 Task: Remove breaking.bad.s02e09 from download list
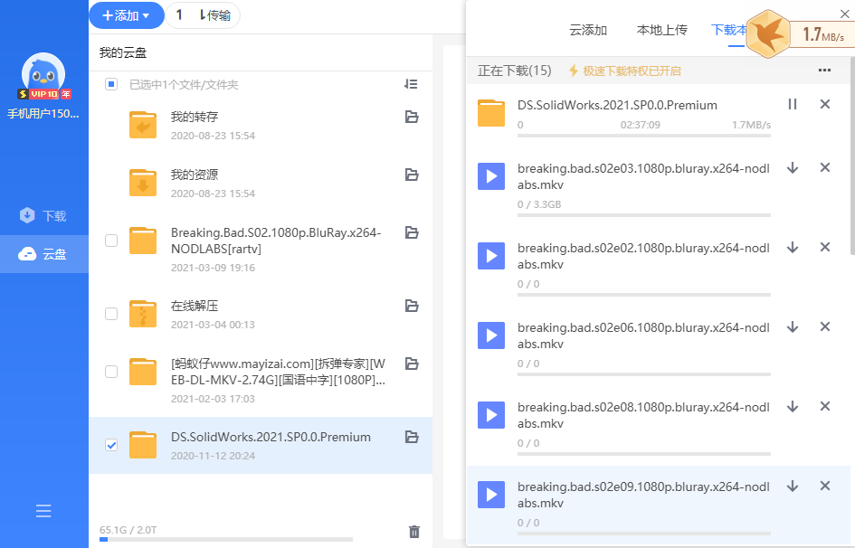pyautogui.click(x=825, y=486)
